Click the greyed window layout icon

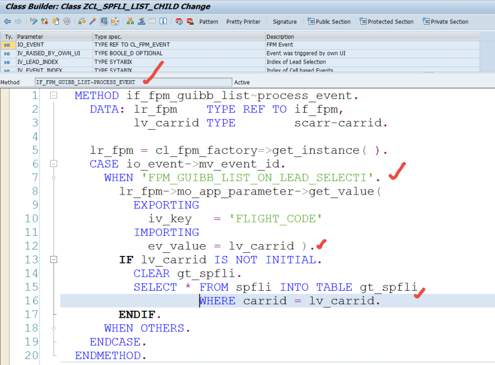point(152,21)
